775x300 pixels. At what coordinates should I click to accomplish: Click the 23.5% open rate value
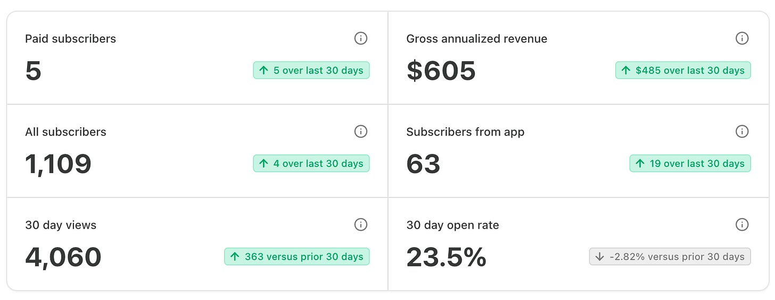446,257
